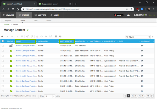Open a new browser tab with plus
The width and height of the screenshot is (157, 110).
(x=76, y=4)
